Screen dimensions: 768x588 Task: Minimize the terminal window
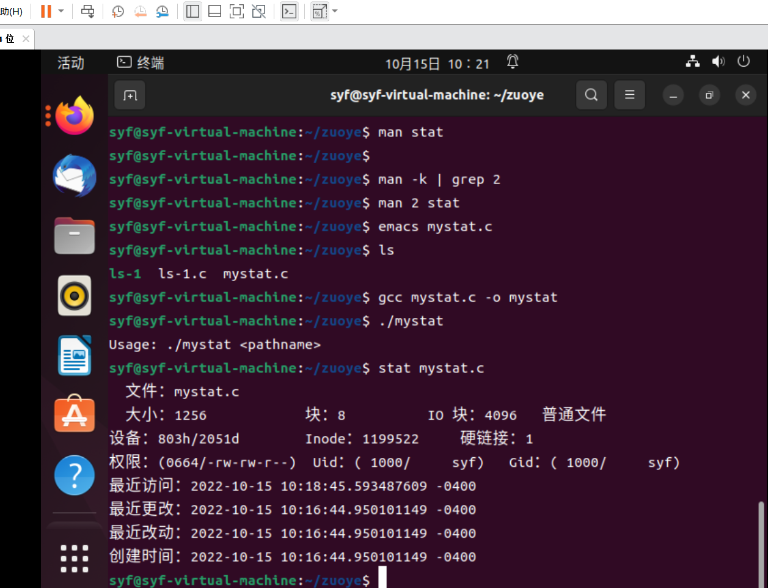coord(673,95)
